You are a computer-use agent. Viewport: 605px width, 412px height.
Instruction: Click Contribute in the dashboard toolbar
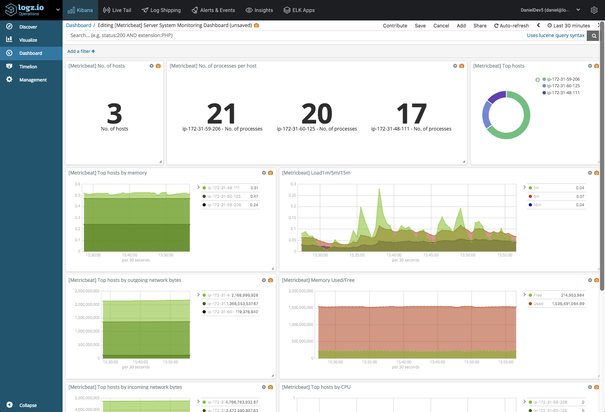pos(395,25)
